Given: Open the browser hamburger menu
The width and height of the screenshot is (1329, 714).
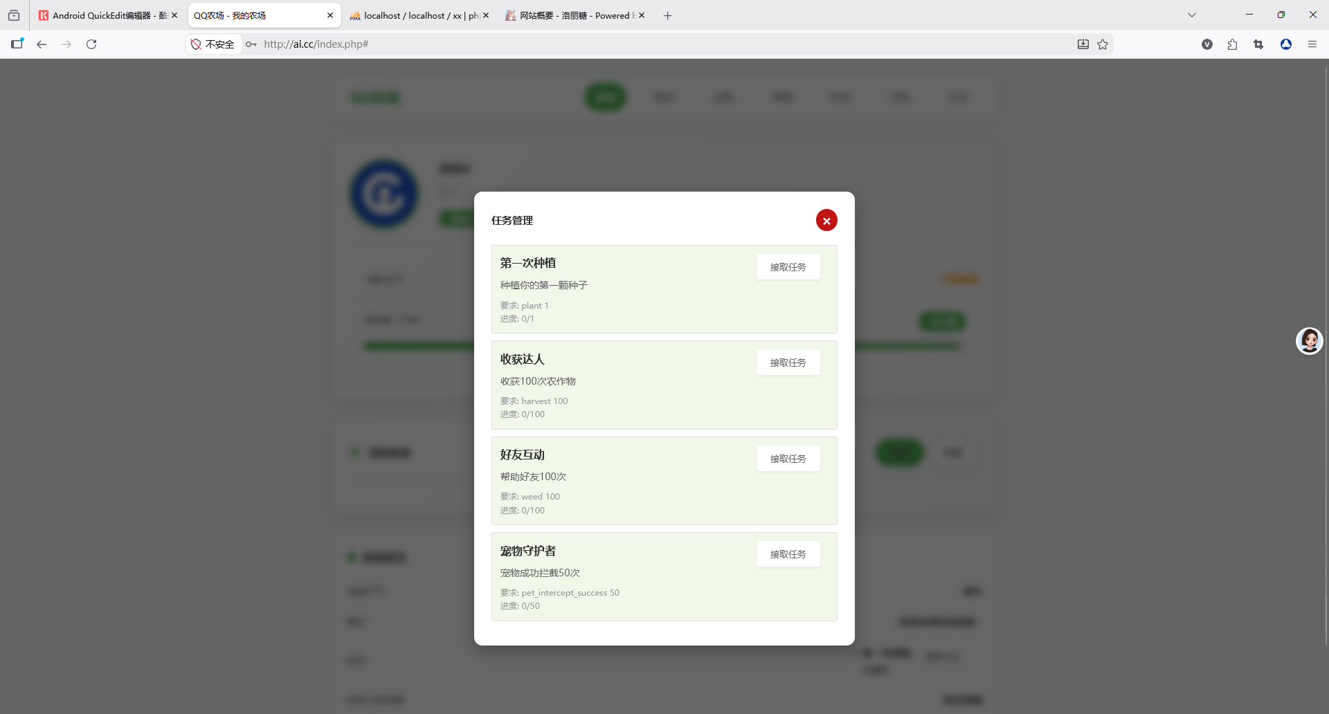Looking at the screenshot, I should coord(1312,44).
